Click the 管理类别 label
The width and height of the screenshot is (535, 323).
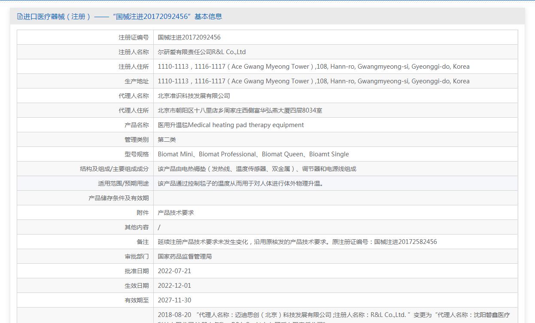click(x=137, y=140)
